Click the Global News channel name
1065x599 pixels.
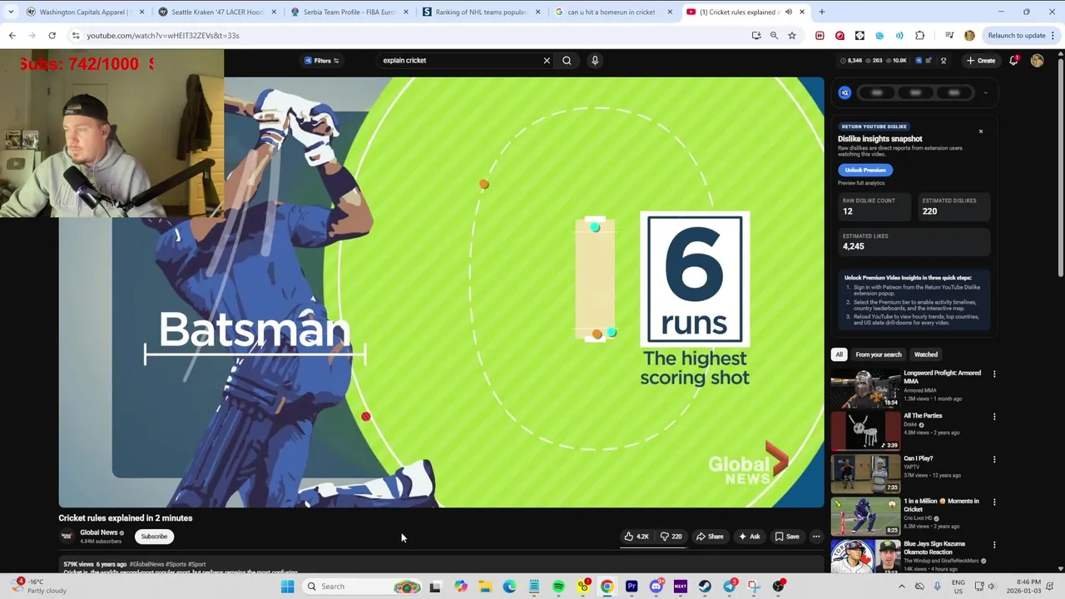pos(98,532)
